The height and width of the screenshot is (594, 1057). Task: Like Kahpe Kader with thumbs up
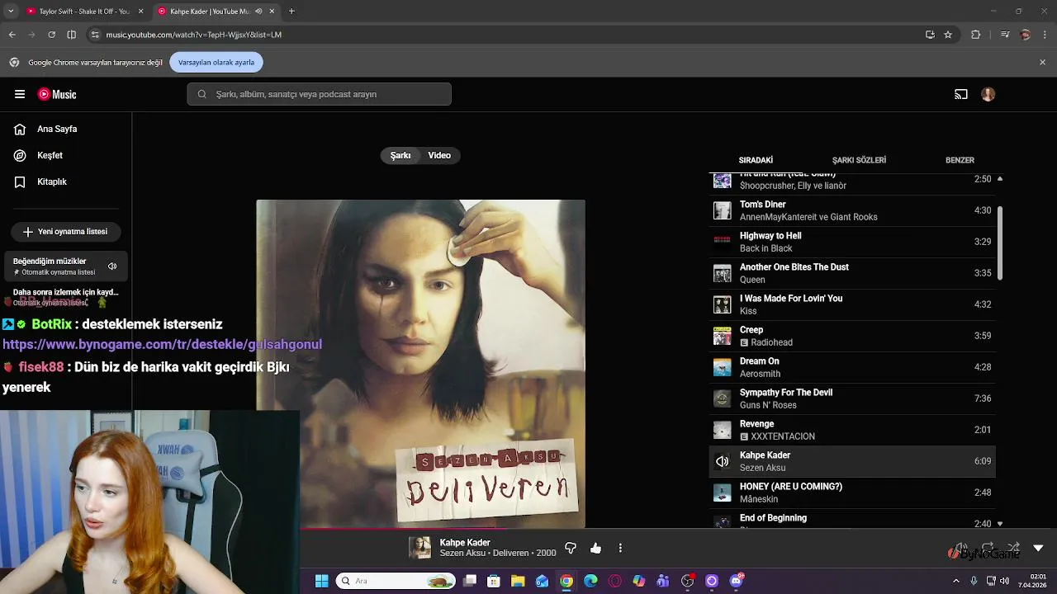595,548
